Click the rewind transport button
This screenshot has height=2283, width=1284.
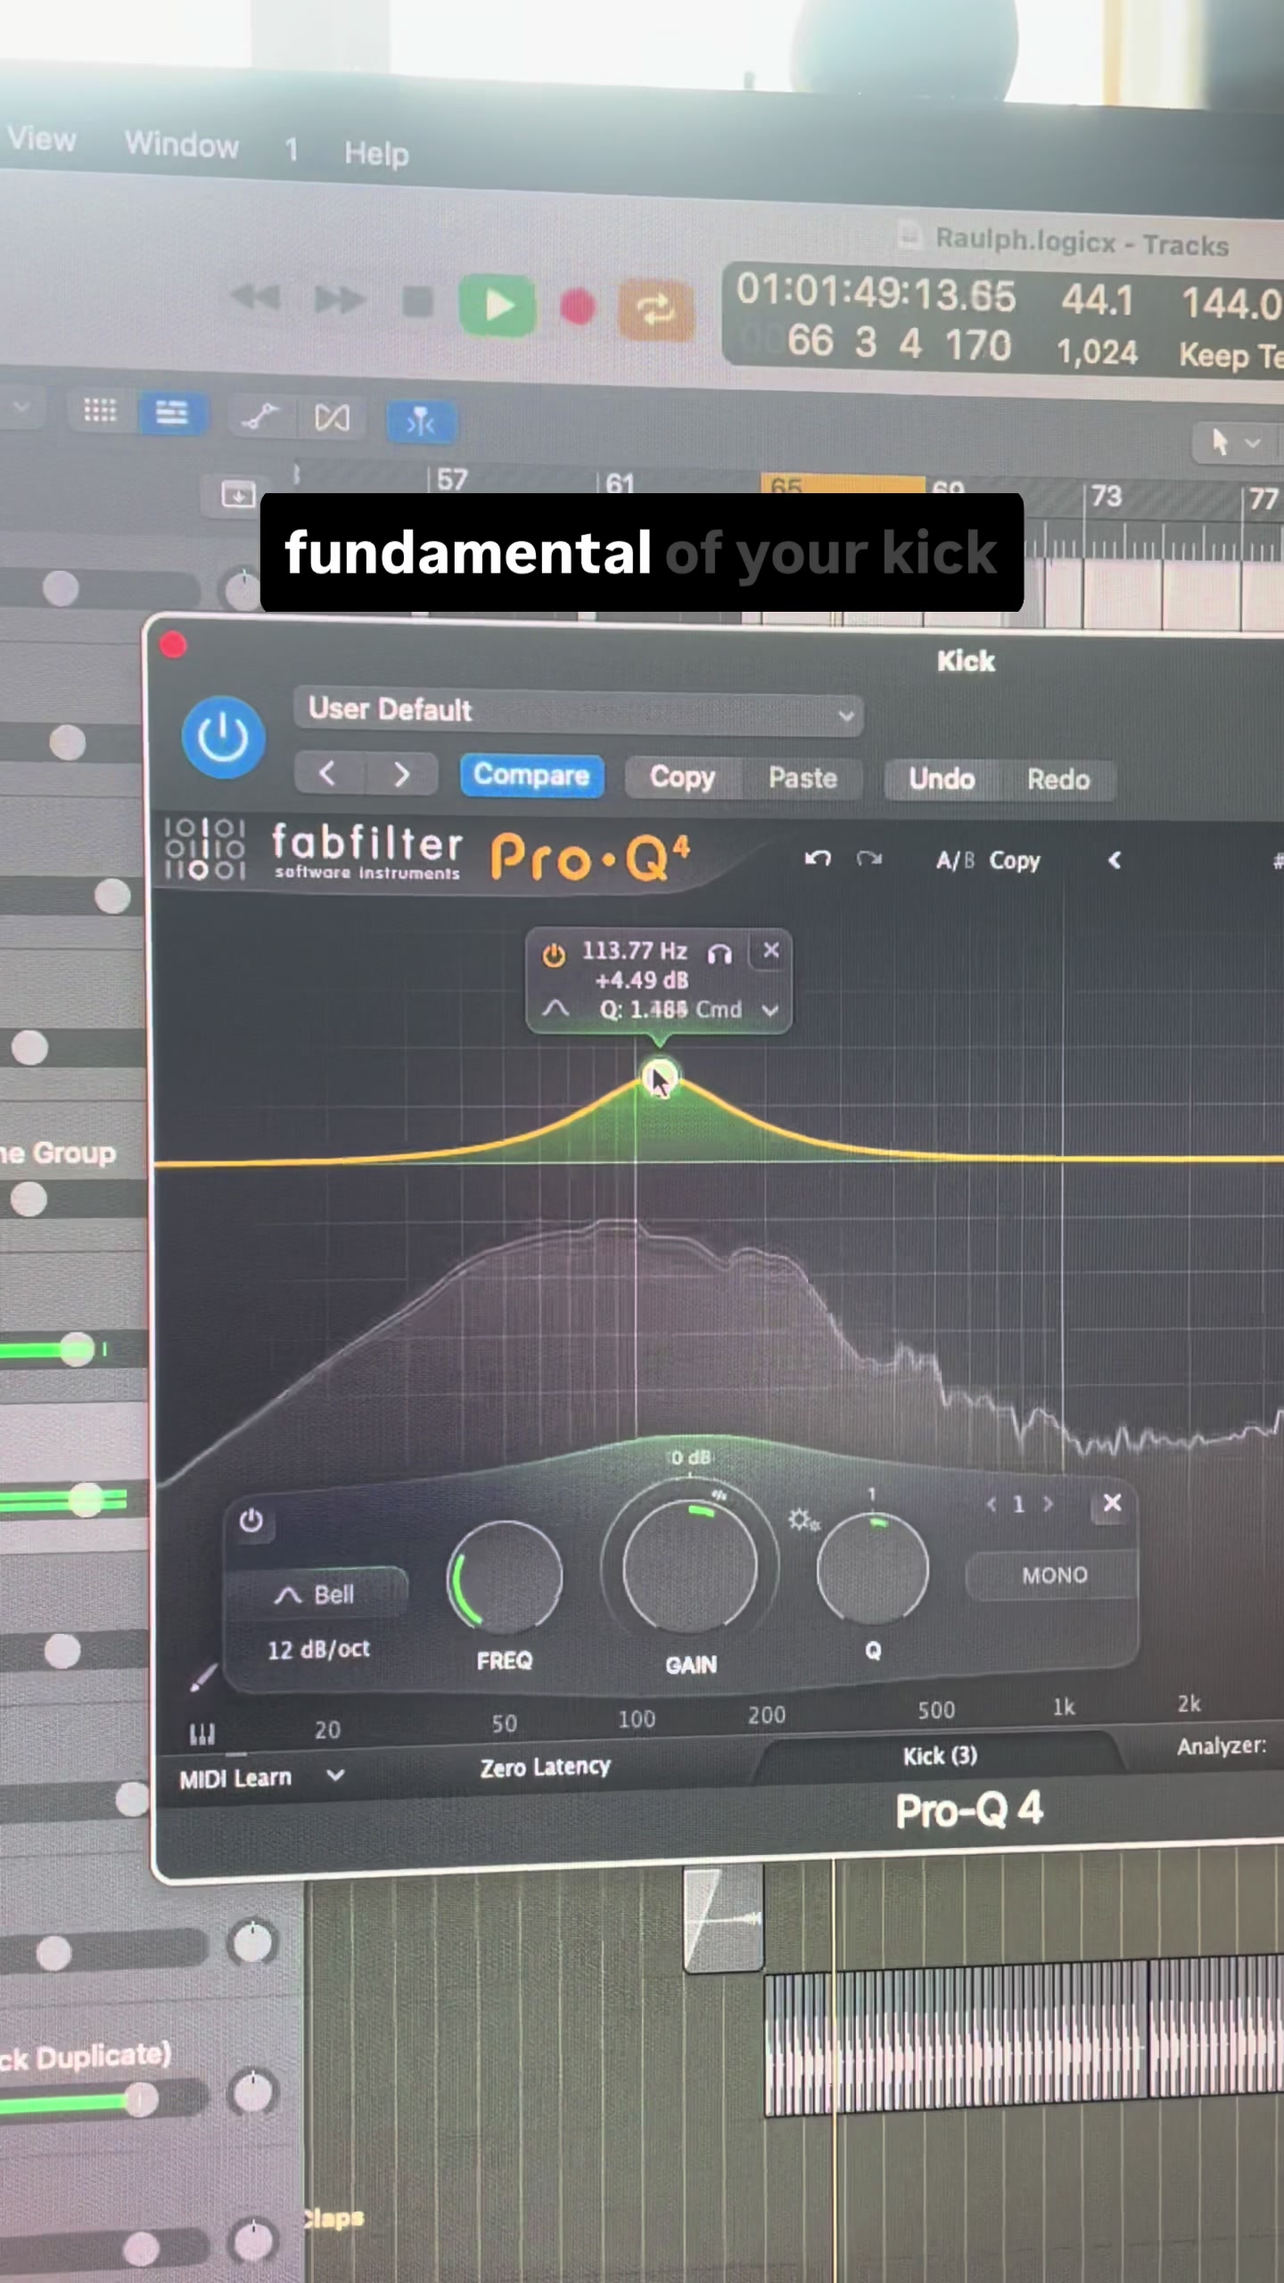pyautogui.click(x=255, y=296)
